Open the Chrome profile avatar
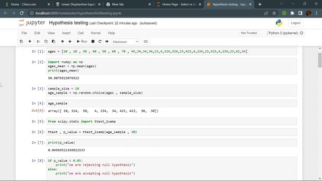Screen dimensions: 322x181 [x=308, y=13]
